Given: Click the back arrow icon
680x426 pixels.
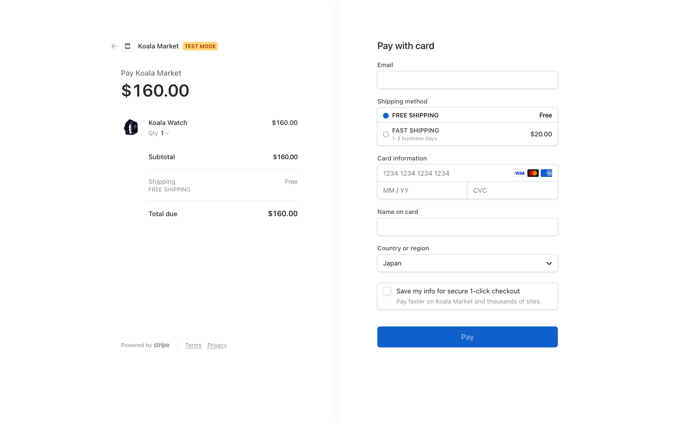Looking at the screenshot, I should tap(114, 46).
